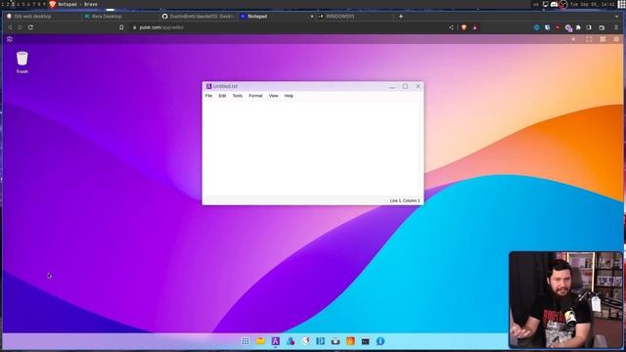
Task: Switch to the WINDOWS93 browser tab
Action: 354,17
